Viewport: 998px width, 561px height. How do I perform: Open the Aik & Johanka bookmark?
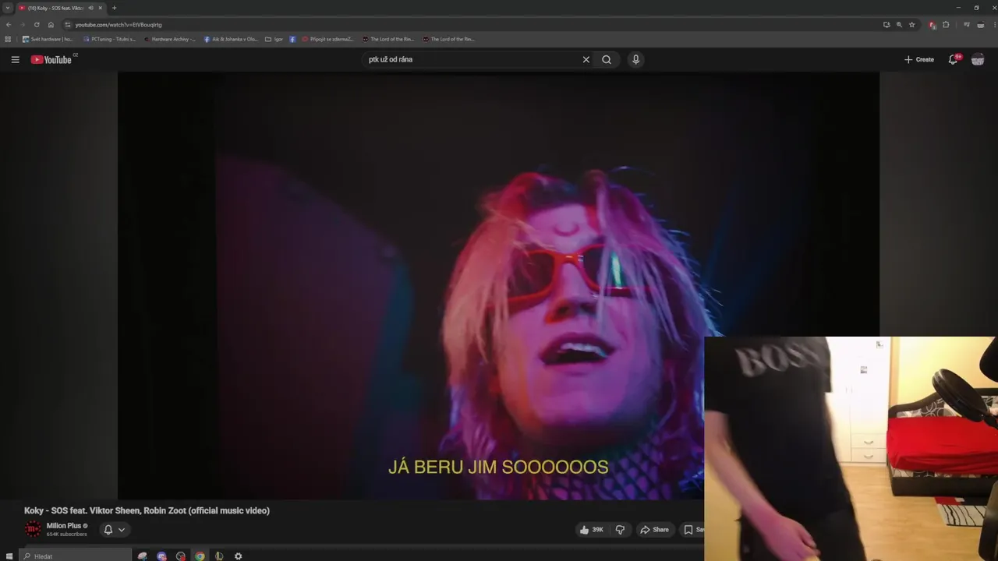(x=231, y=39)
